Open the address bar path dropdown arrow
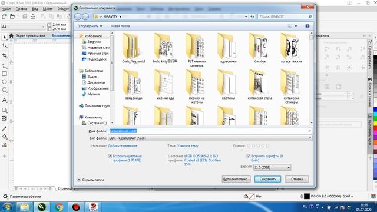 coord(246,16)
